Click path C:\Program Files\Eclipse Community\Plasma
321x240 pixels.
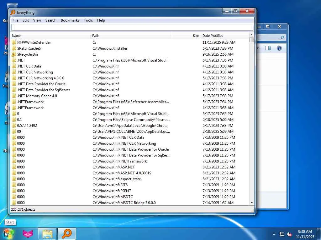click(131, 120)
